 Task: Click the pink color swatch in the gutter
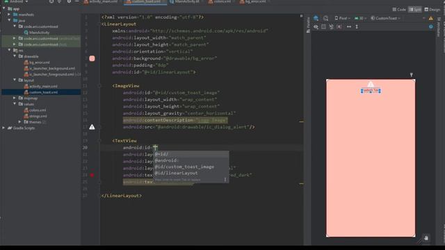pos(92,58)
